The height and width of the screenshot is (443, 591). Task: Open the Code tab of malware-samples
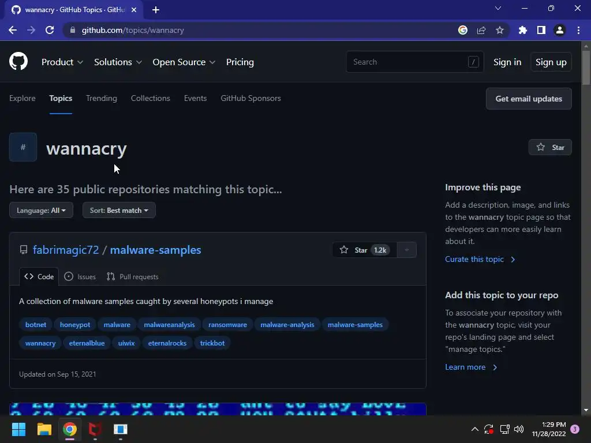coord(39,276)
